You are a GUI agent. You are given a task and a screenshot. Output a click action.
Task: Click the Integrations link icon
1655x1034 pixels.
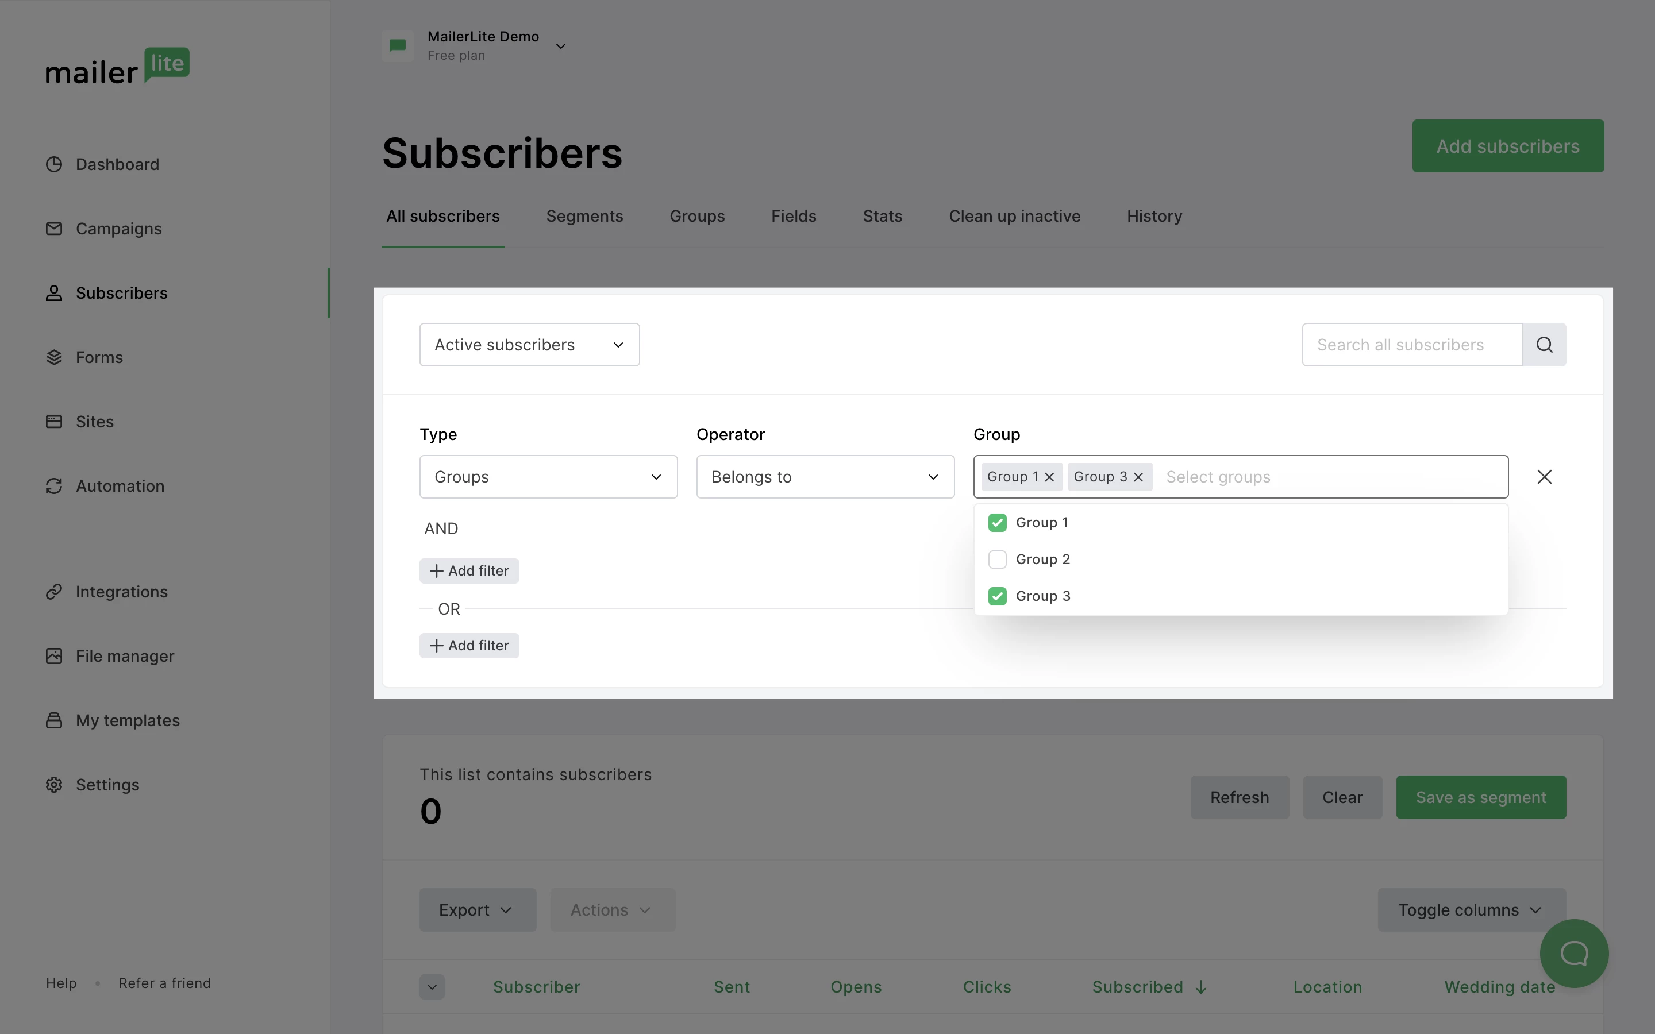(x=54, y=592)
